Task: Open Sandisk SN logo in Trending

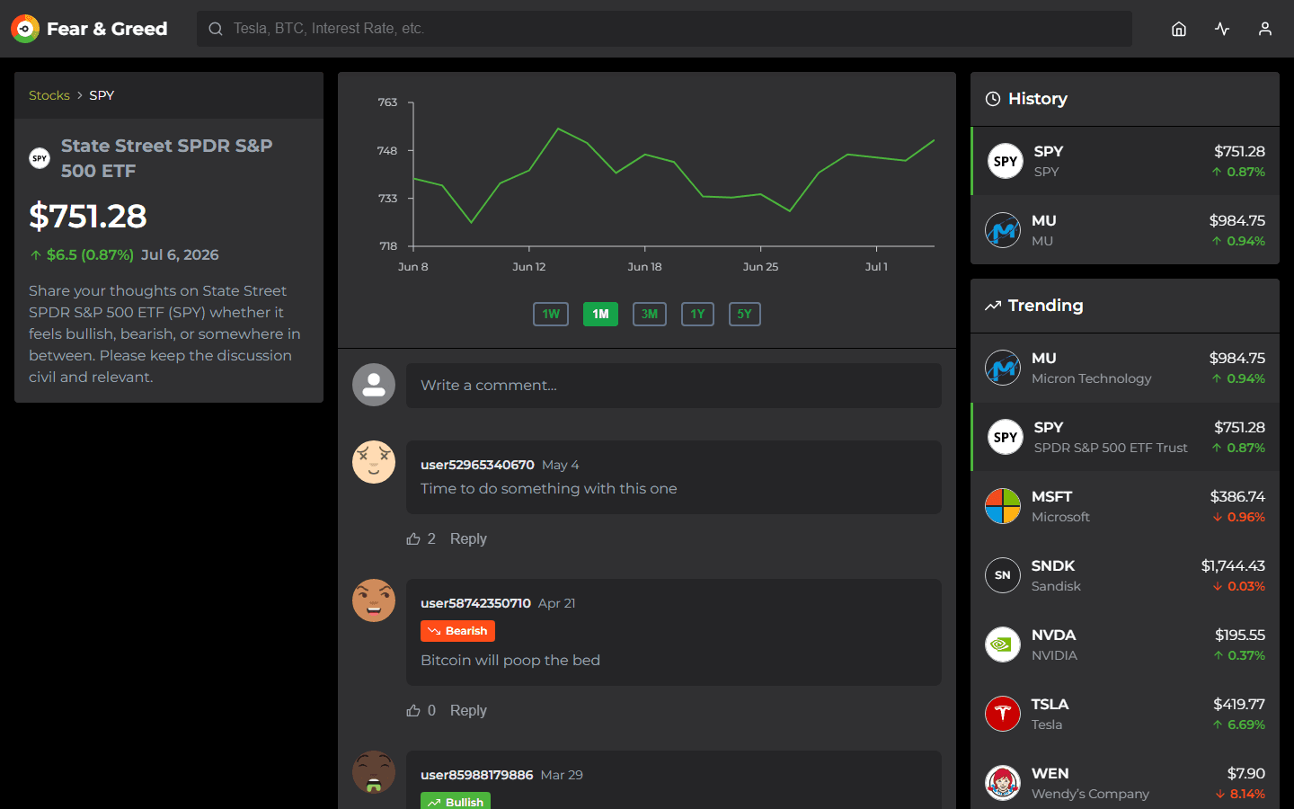Action: click(x=1003, y=575)
